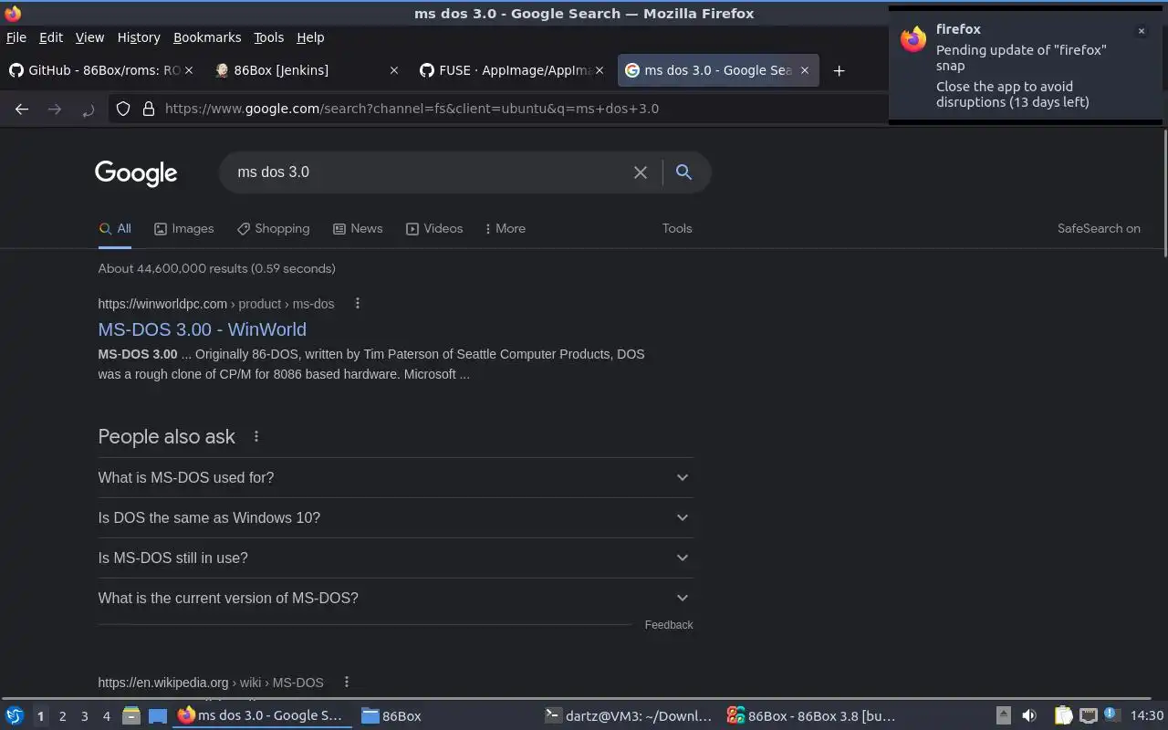
Task: Open a new tab with plus button
Action: [x=839, y=70]
